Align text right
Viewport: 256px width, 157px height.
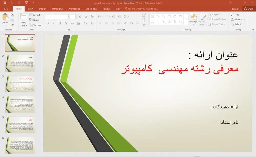pos(112,23)
